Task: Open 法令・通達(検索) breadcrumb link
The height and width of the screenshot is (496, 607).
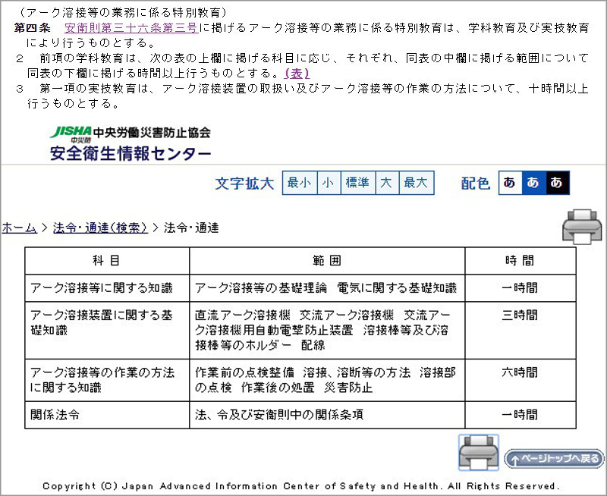Action: click(100, 228)
